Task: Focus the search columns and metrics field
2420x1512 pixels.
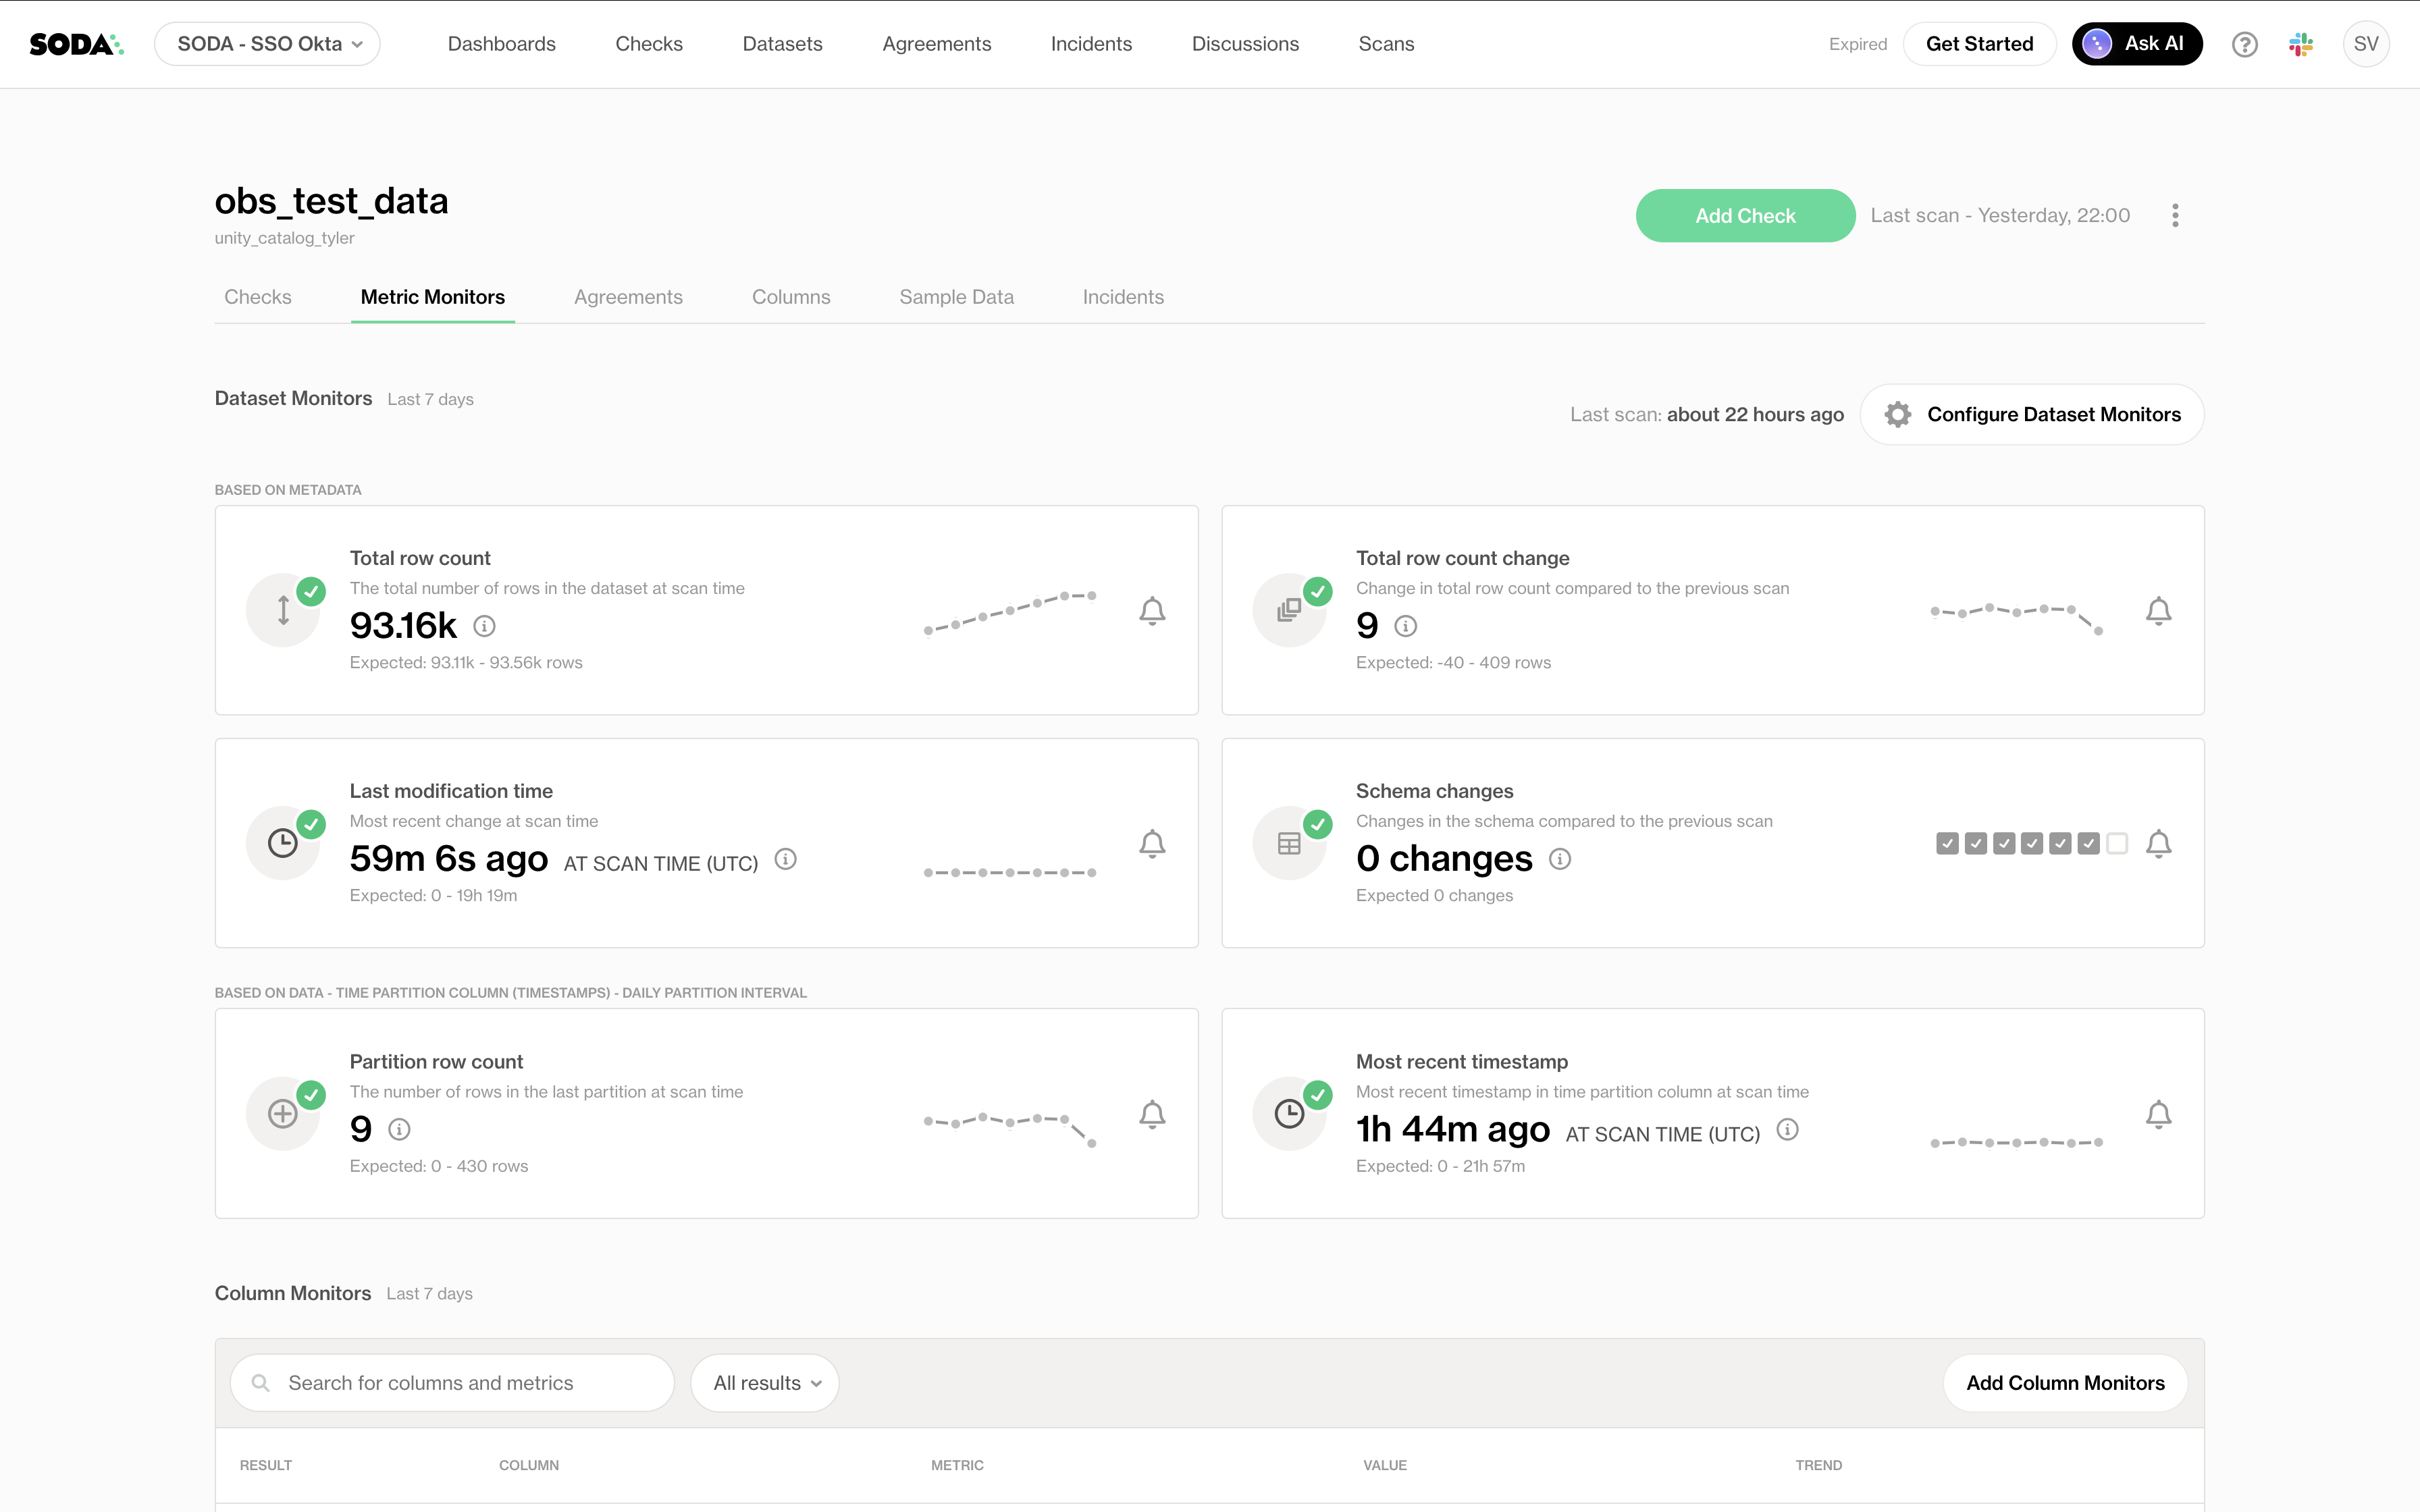Action: tap(452, 1383)
